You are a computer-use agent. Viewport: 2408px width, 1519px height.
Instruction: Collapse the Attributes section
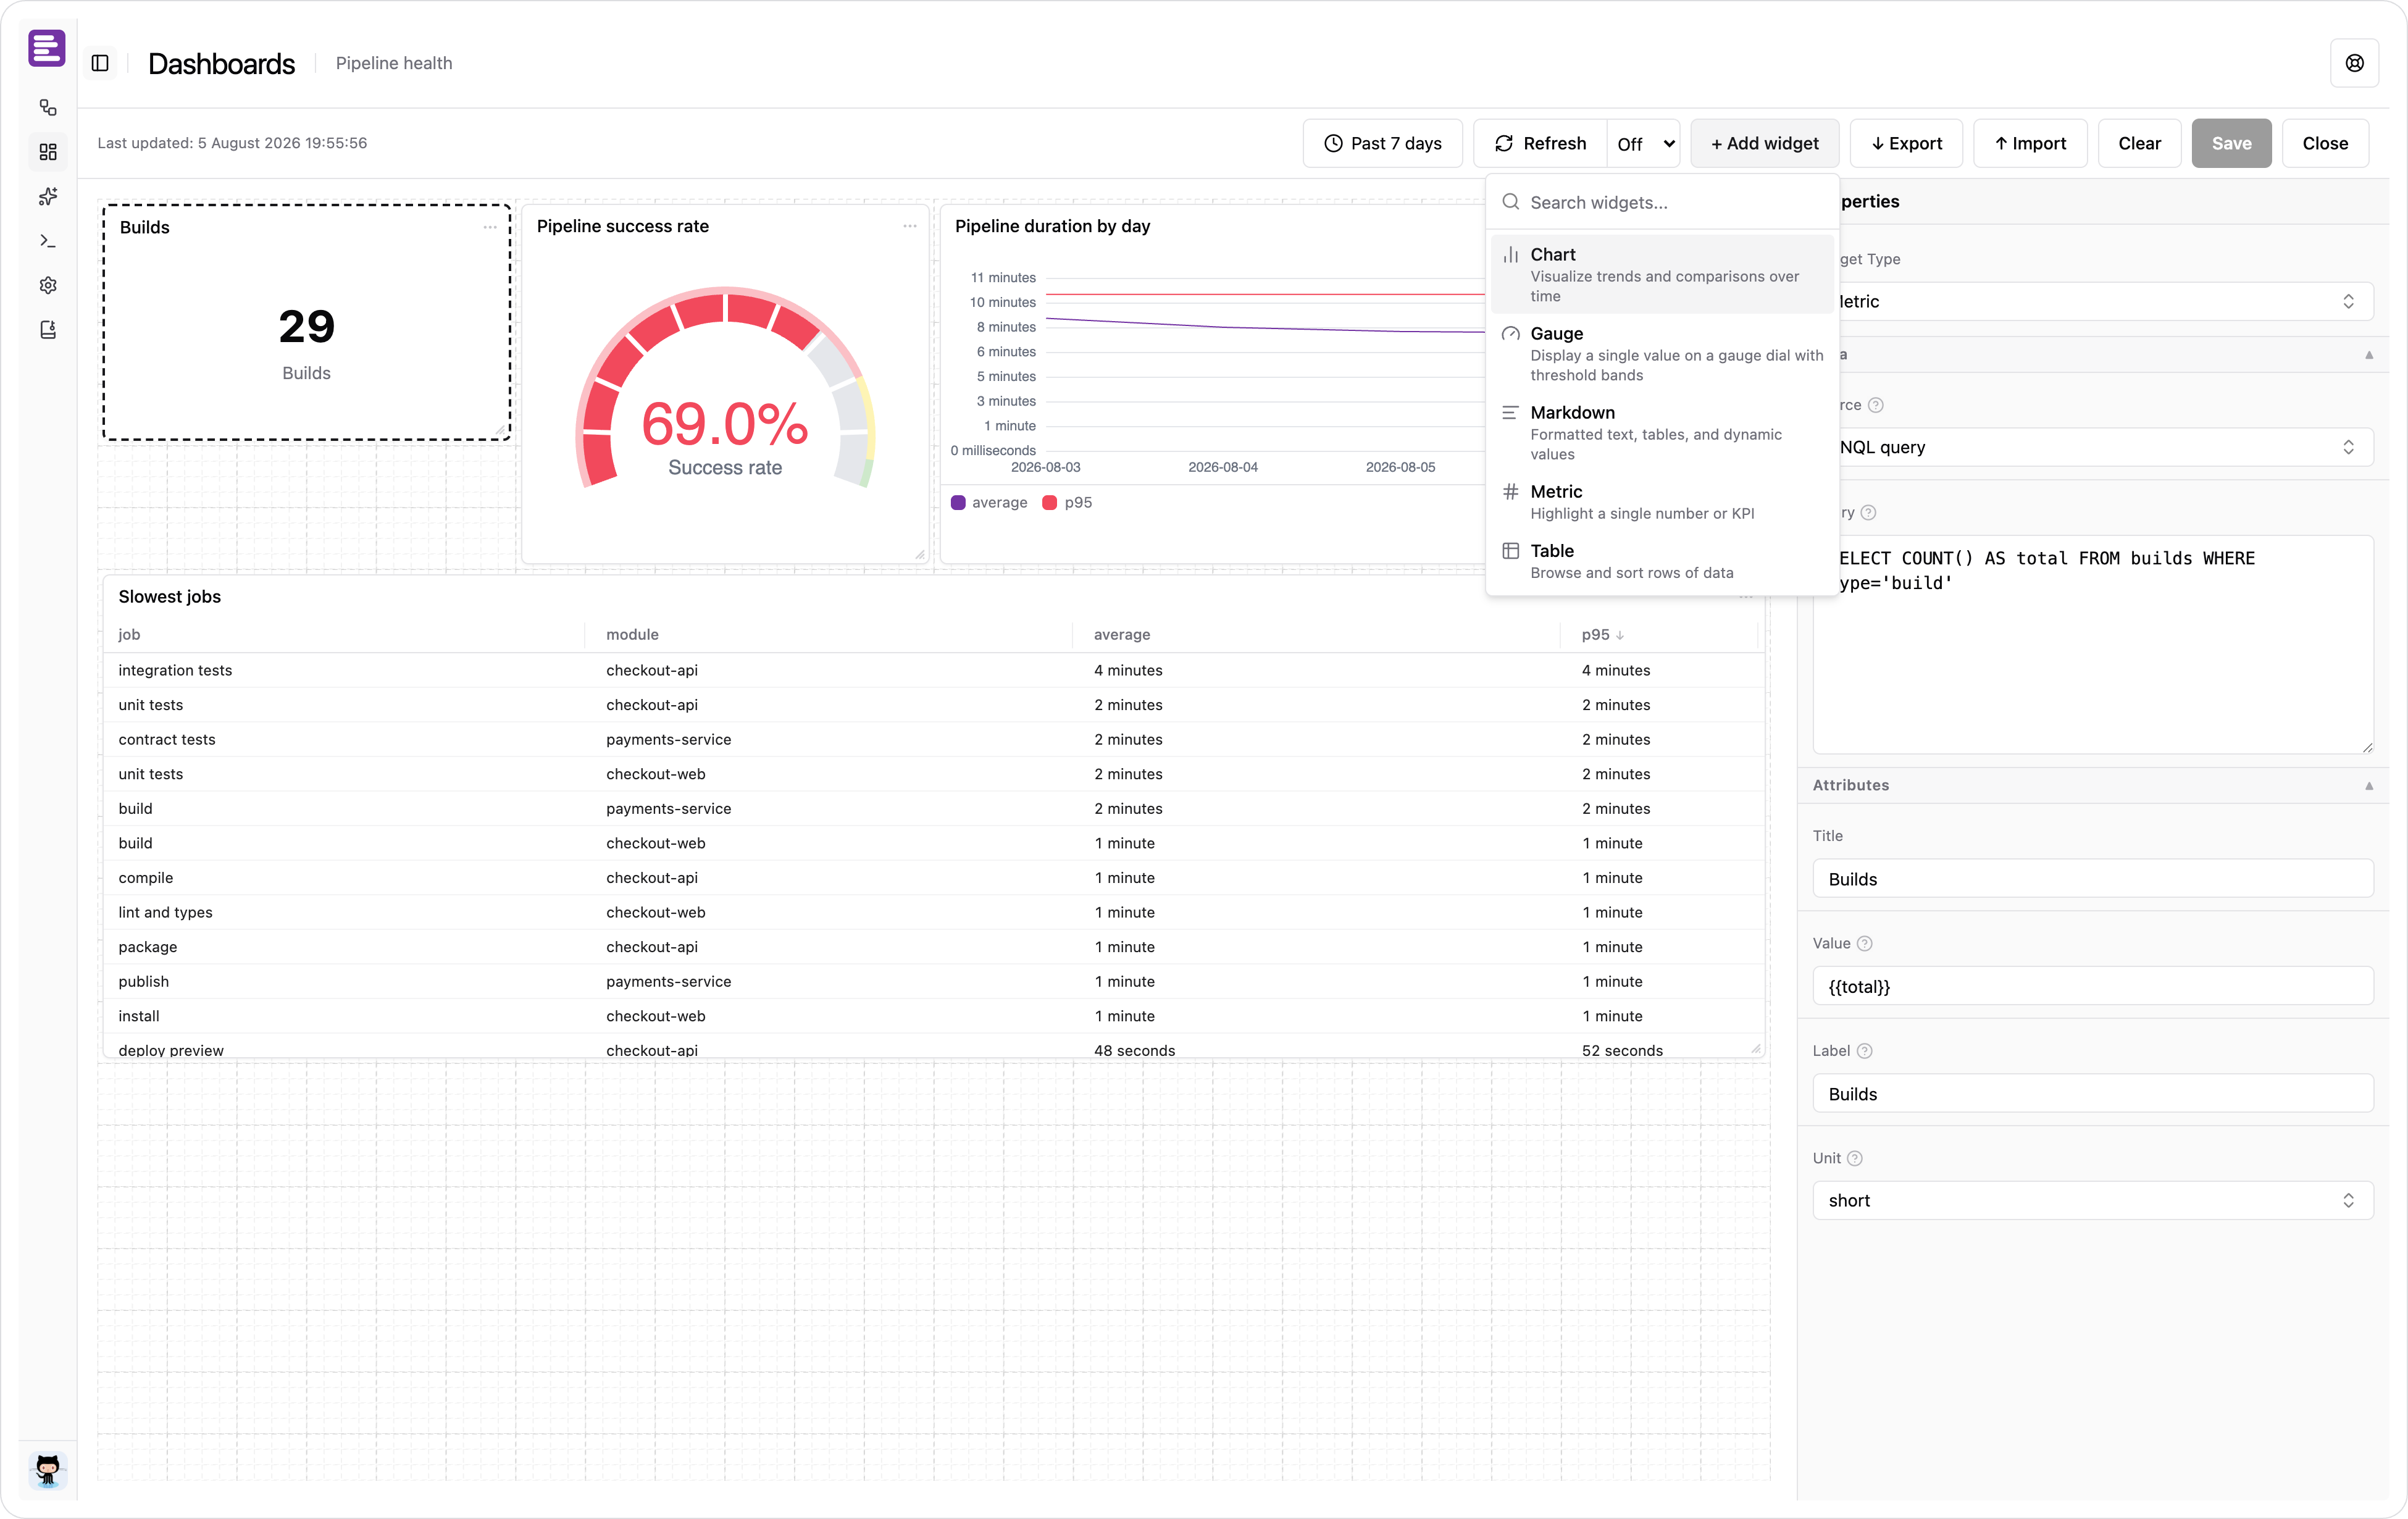point(2368,786)
